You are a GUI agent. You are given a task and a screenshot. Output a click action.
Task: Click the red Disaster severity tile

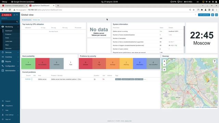click(86, 64)
